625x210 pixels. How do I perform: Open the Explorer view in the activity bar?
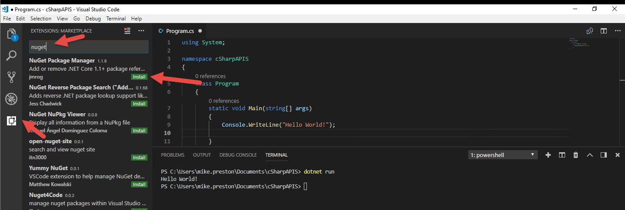(11, 34)
